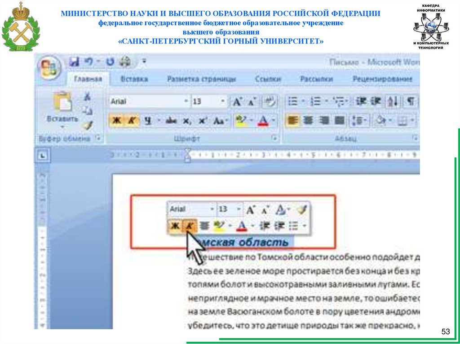The height and width of the screenshot is (344, 460).
Task: Switch to the Главная tab
Action: click(88, 79)
